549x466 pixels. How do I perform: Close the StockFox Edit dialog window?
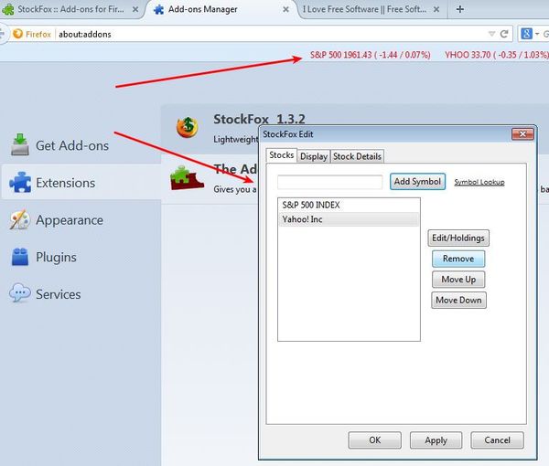(522, 134)
